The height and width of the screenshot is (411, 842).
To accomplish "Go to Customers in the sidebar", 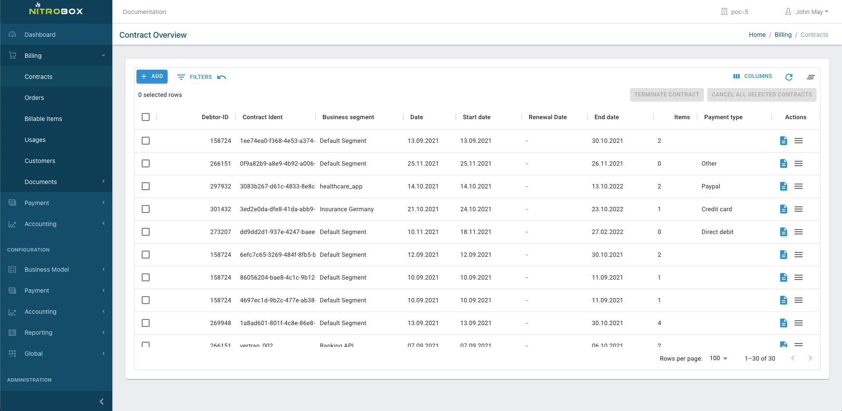I will point(40,161).
